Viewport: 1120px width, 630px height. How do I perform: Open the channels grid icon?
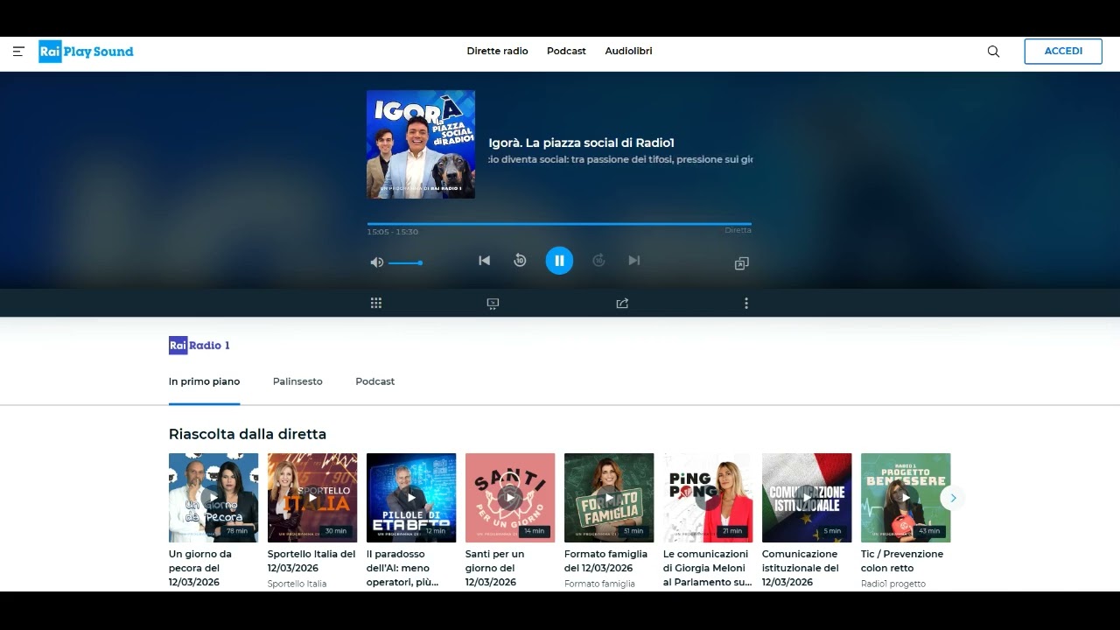pos(376,304)
